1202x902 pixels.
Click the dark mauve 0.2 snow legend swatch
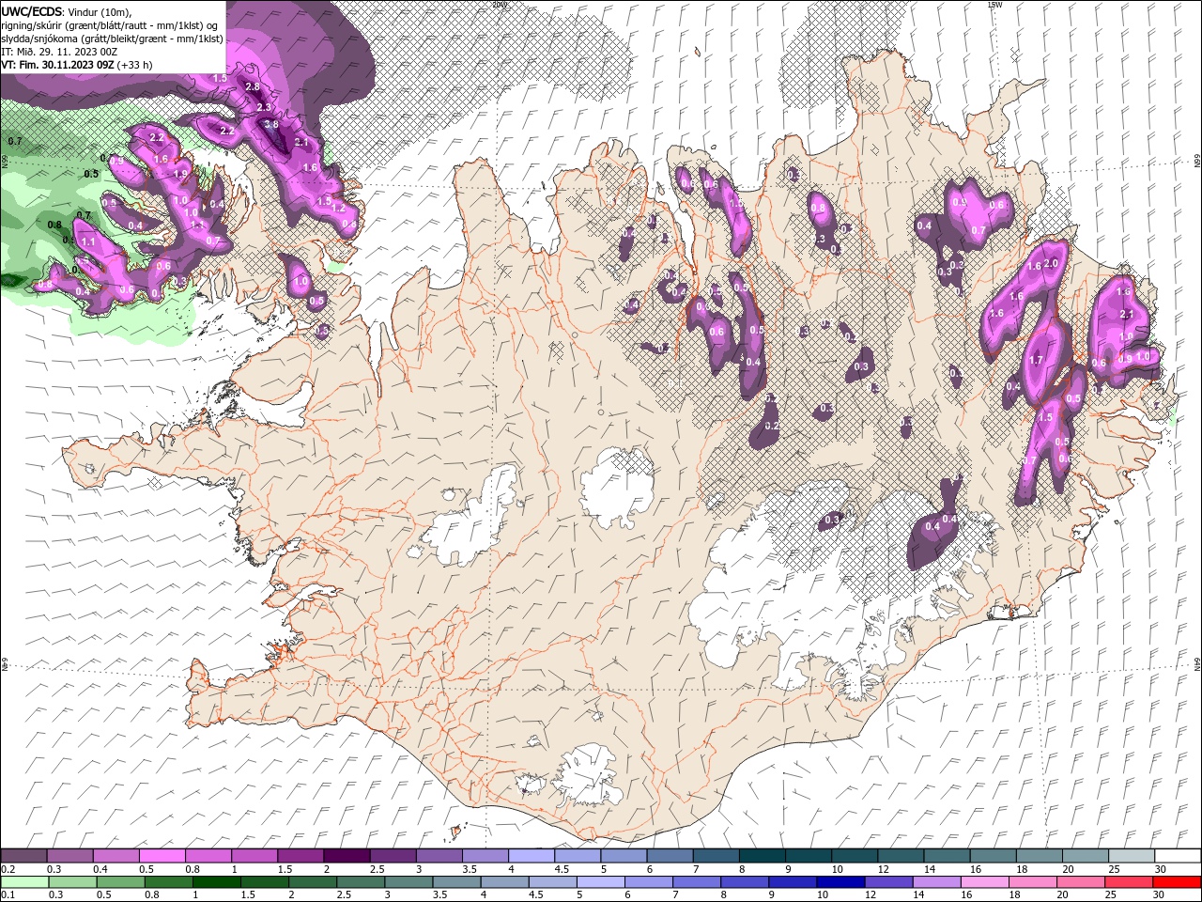(23, 856)
